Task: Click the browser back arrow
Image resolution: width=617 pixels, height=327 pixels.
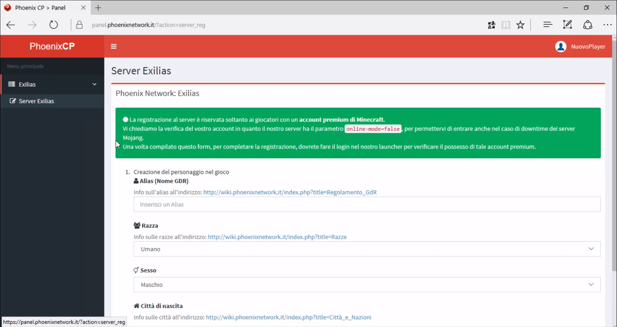Action: (11, 25)
